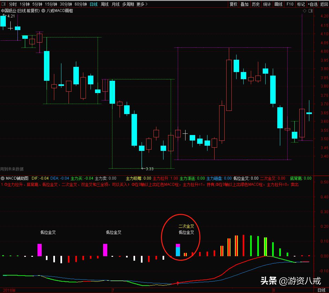The width and height of the screenshot is (329, 293).
Task: Open F10 company information
Action: 289,4
